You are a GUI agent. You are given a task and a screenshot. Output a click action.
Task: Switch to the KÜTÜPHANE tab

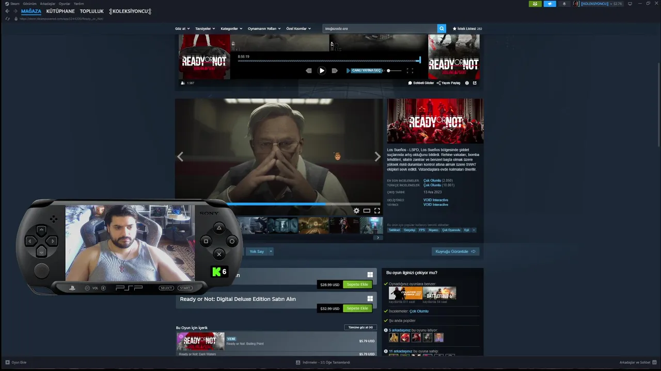[x=60, y=11]
